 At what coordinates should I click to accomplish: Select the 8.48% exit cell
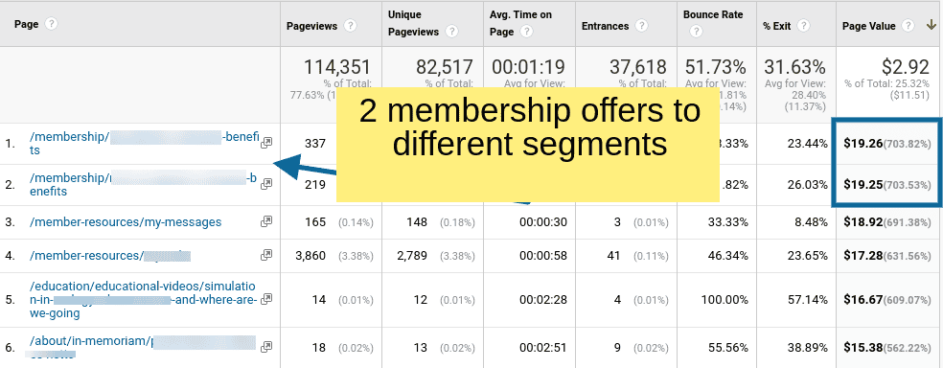(811, 222)
